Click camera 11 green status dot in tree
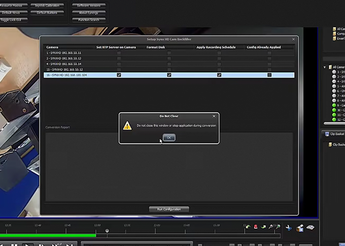This screenshot has width=345, height=246. (334, 115)
